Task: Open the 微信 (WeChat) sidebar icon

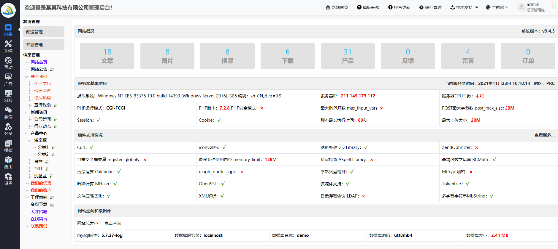Action: coord(8,113)
